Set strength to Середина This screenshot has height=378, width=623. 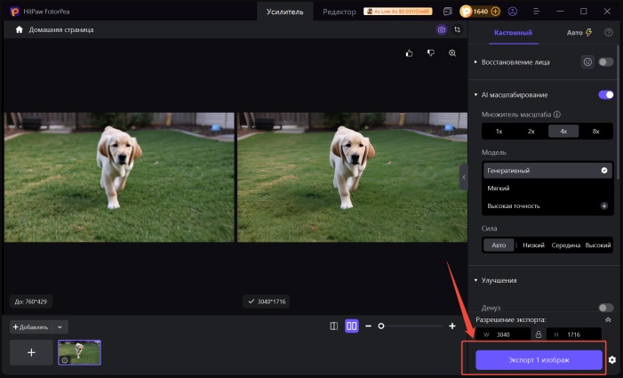[x=566, y=245]
